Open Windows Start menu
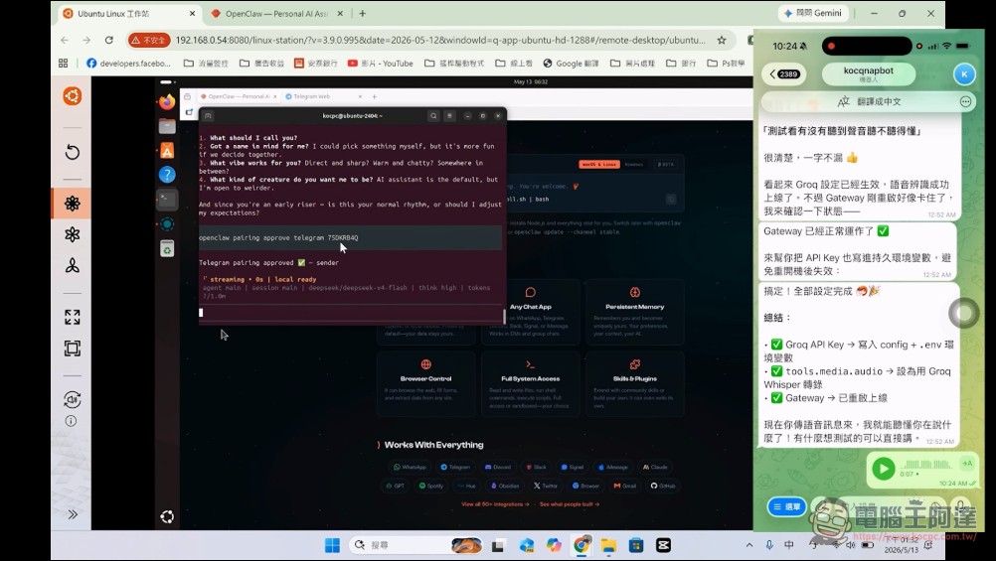 pos(332,545)
